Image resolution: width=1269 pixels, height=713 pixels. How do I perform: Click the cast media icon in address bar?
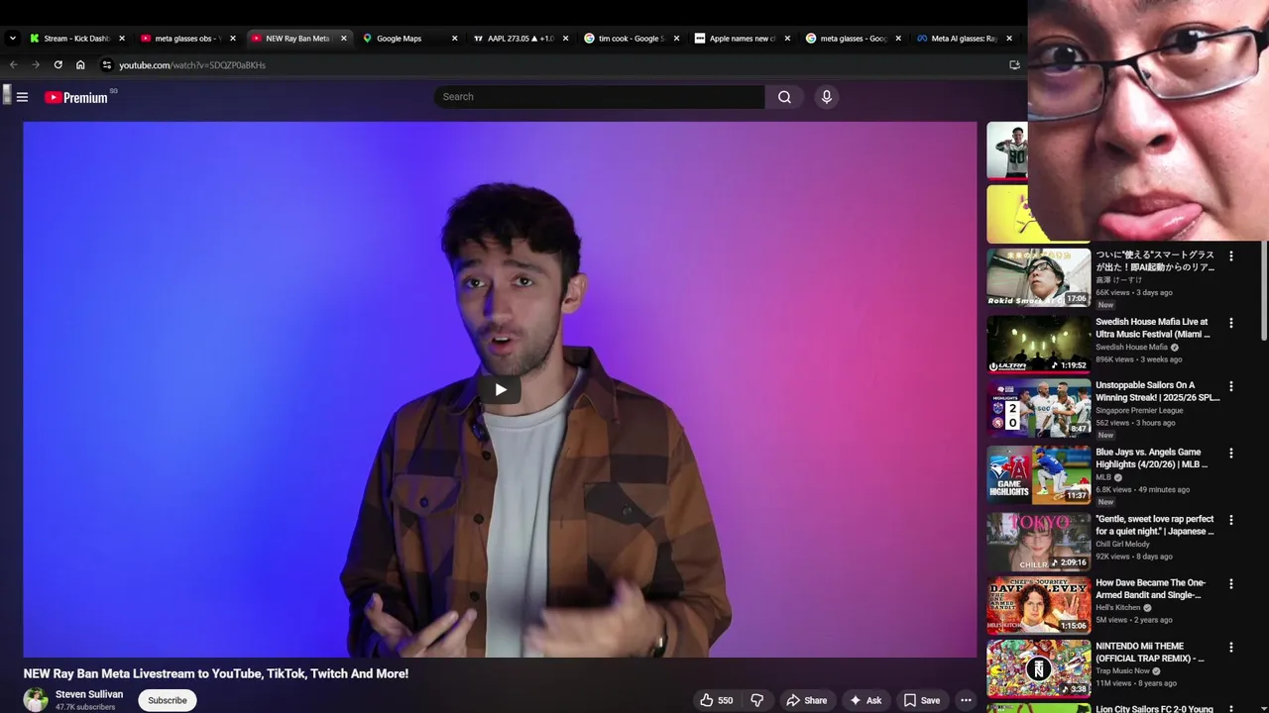[1014, 65]
